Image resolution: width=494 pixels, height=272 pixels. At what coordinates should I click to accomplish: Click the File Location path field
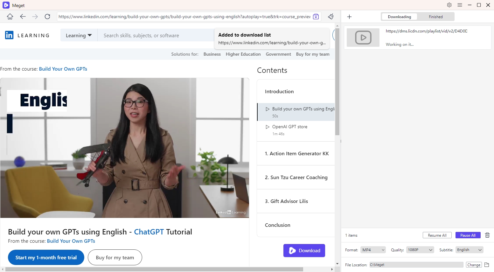416,265
